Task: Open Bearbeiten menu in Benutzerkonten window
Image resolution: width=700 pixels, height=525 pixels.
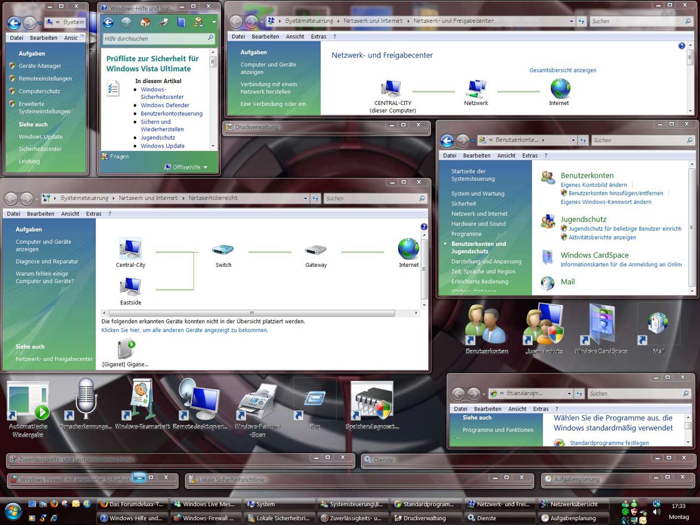Action: [x=476, y=156]
